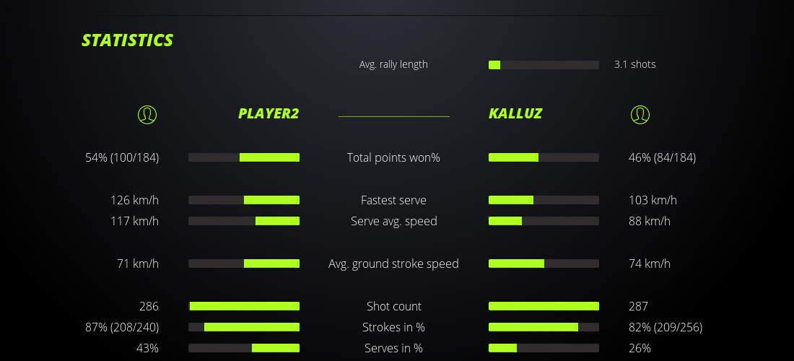Click the KALLUZ avatar icon

point(640,114)
